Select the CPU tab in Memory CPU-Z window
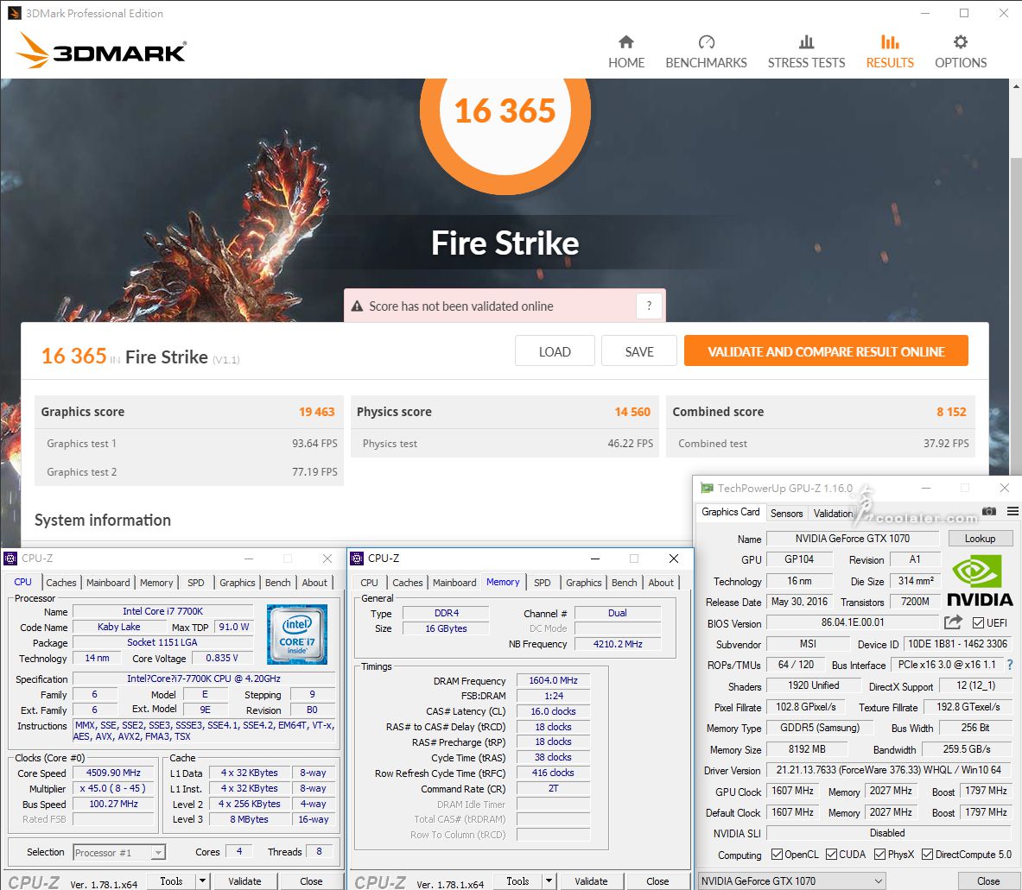 click(x=369, y=583)
